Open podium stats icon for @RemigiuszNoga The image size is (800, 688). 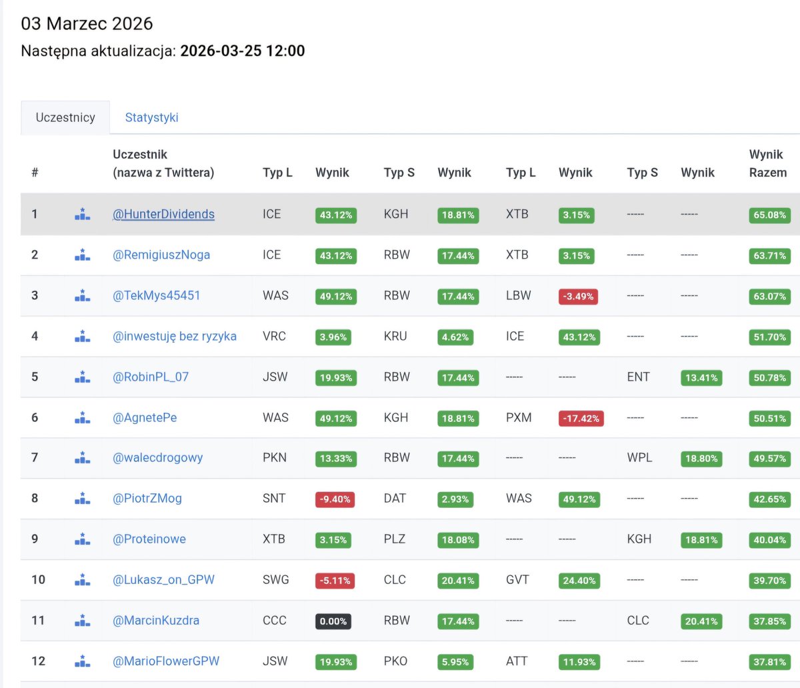(82, 255)
